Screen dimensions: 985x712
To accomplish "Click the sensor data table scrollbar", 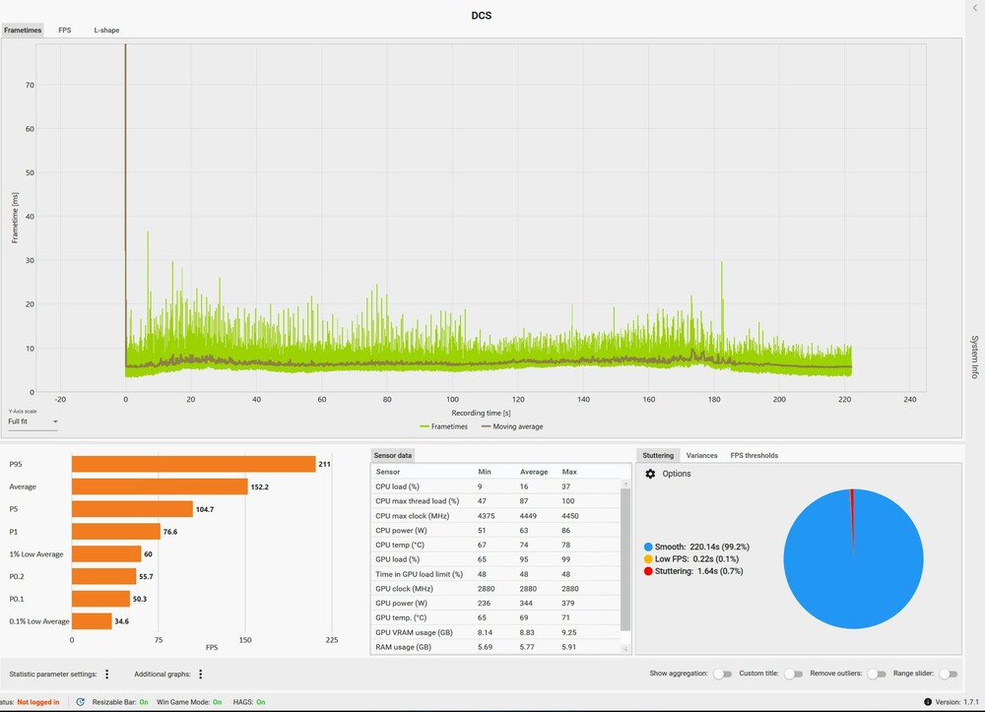I will (625, 558).
